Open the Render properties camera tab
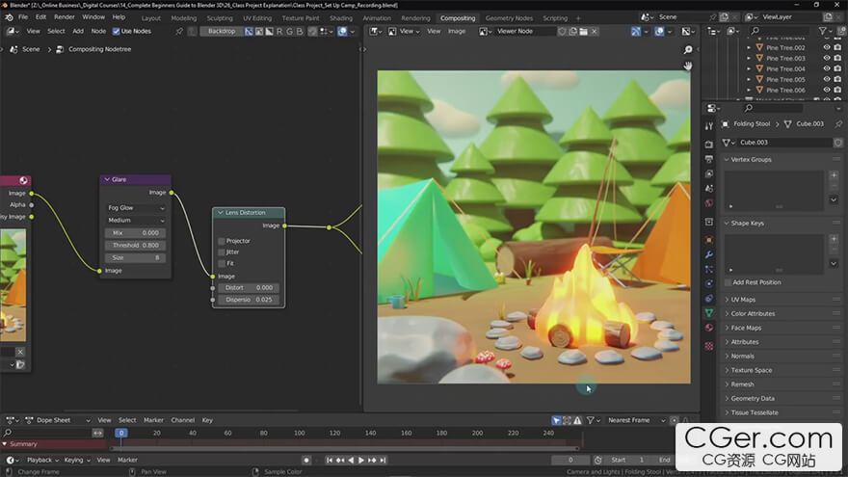 tap(709, 145)
